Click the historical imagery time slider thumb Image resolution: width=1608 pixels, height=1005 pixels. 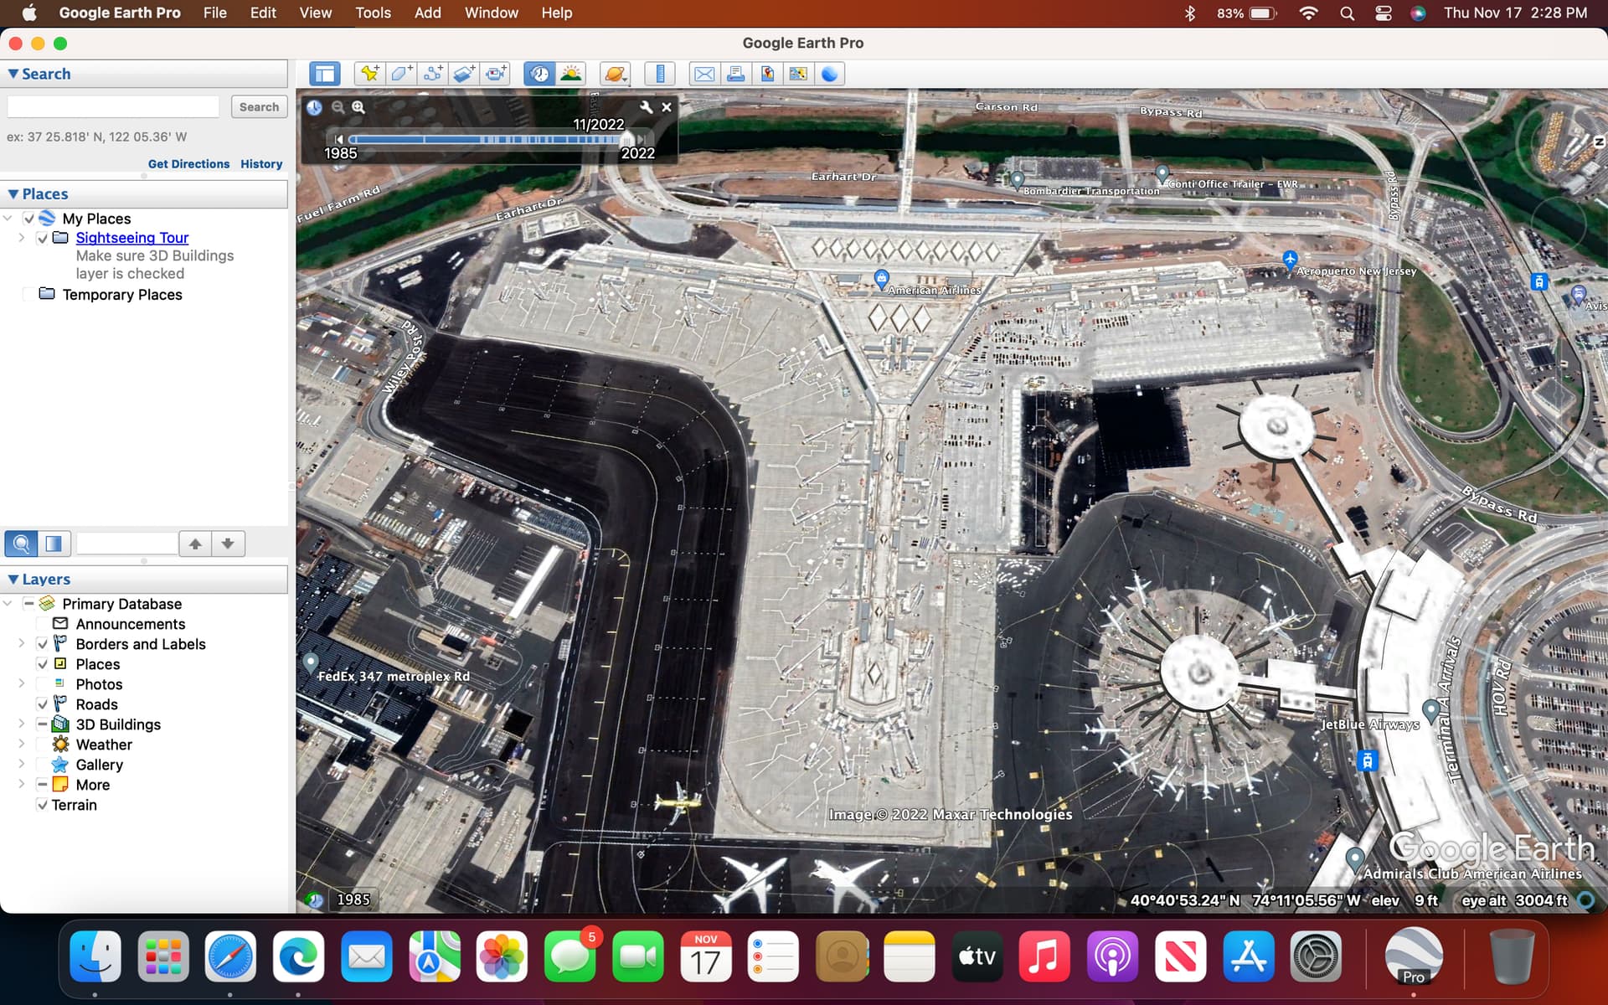(626, 140)
